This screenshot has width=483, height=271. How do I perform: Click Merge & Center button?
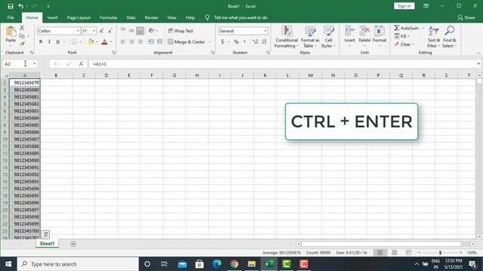[186, 42]
